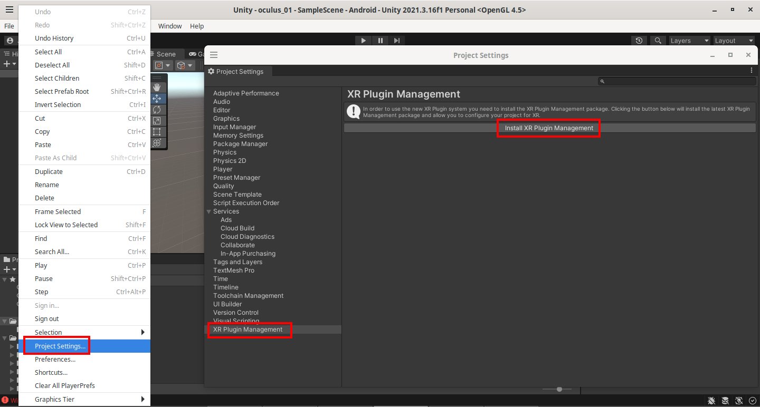Select the Move tool in scene toolbar
This screenshot has width=760, height=407.
pyautogui.click(x=157, y=99)
